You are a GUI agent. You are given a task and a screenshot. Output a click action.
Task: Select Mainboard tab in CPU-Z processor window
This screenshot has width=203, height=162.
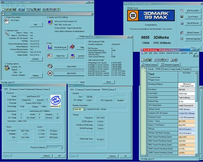click(30, 89)
